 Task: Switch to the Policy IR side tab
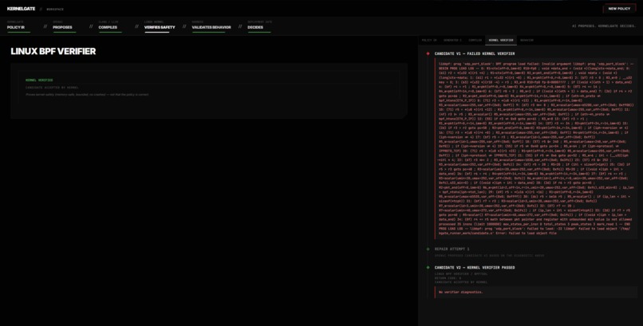[429, 40]
